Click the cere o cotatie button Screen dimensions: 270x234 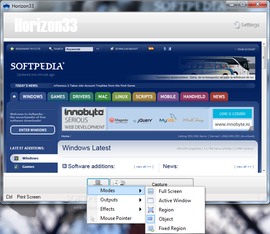pos(232,114)
